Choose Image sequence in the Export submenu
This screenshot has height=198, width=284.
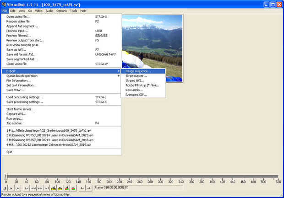point(143,71)
